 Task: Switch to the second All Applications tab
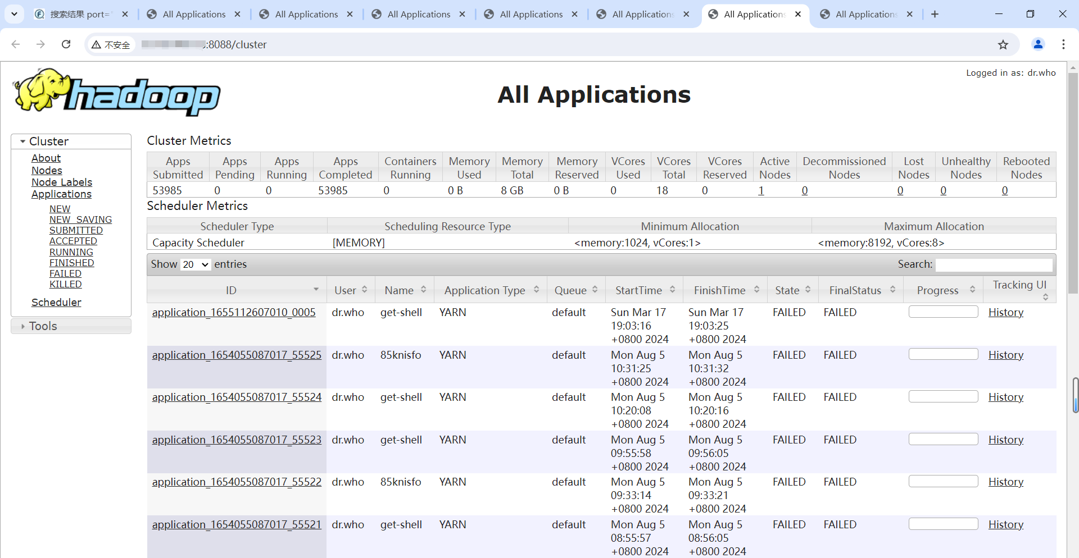coord(306,14)
